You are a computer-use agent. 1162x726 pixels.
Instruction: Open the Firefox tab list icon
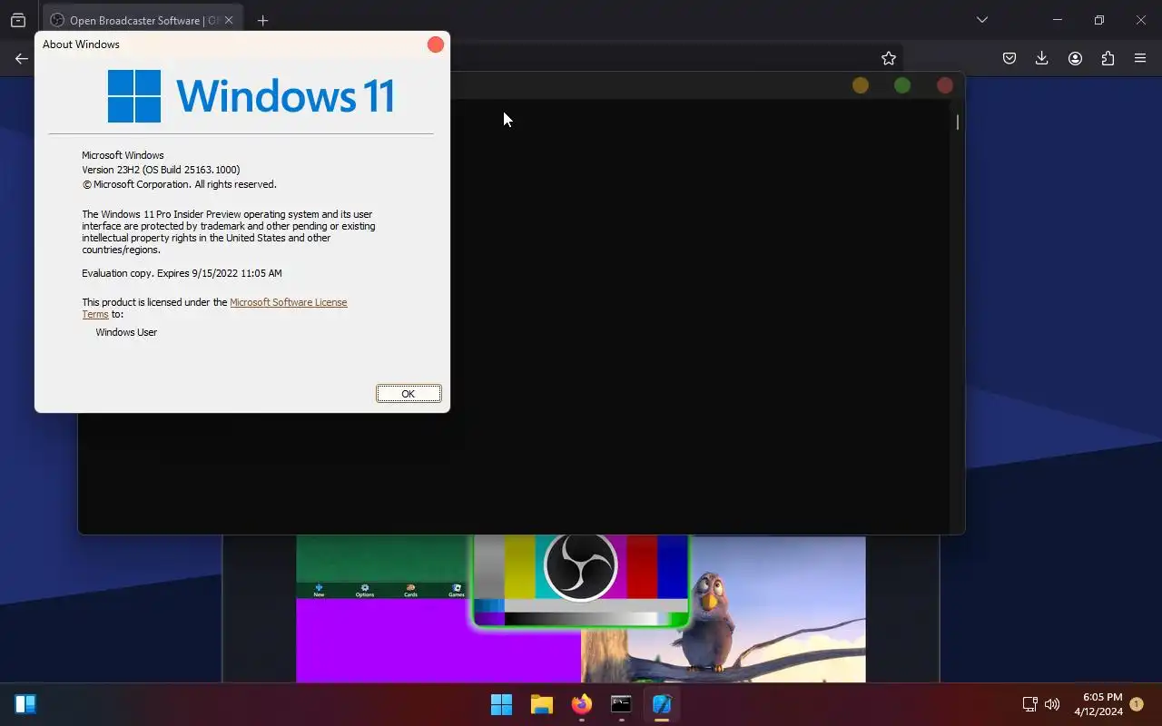click(x=18, y=20)
